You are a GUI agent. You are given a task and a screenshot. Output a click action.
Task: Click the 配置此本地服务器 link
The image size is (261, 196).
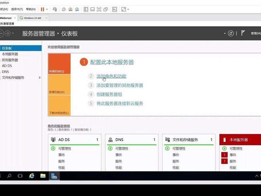pos(112,62)
